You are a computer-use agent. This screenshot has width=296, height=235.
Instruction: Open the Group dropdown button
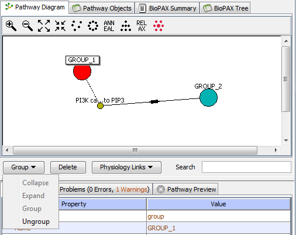tap(23, 167)
